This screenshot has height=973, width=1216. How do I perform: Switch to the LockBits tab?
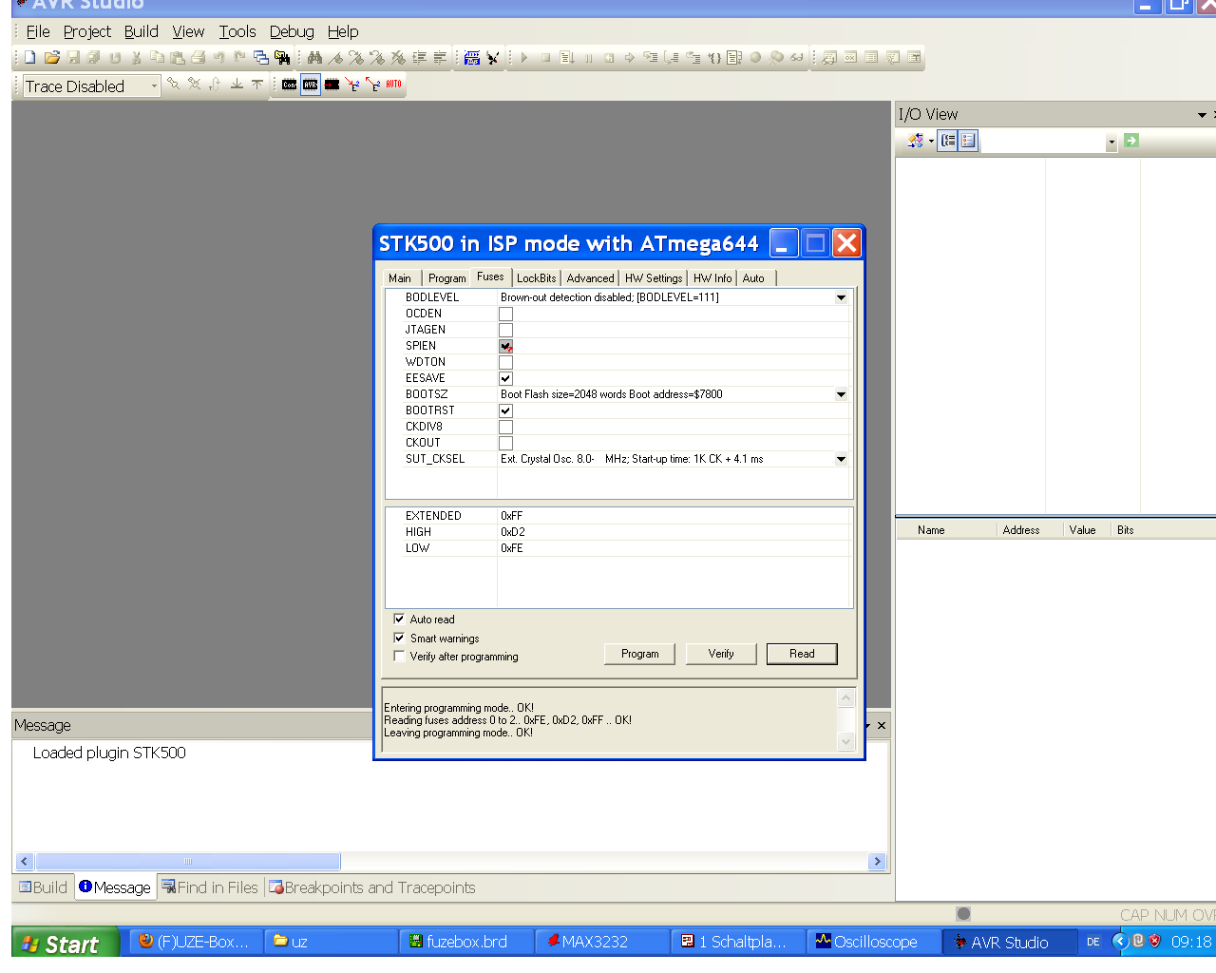537,278
